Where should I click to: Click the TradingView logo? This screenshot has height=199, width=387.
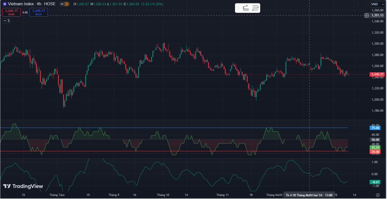click(23, 186)
